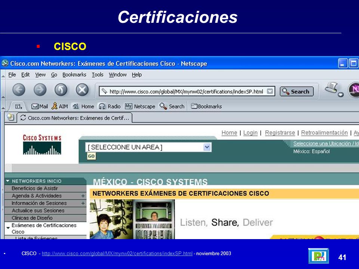This screenshot has height=269, width=359.
Task: Collapse the NETWORKERS INICIO section
Action: (x=7, y=181)
